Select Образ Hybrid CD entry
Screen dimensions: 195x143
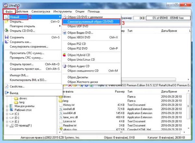(x=91, y=55)
